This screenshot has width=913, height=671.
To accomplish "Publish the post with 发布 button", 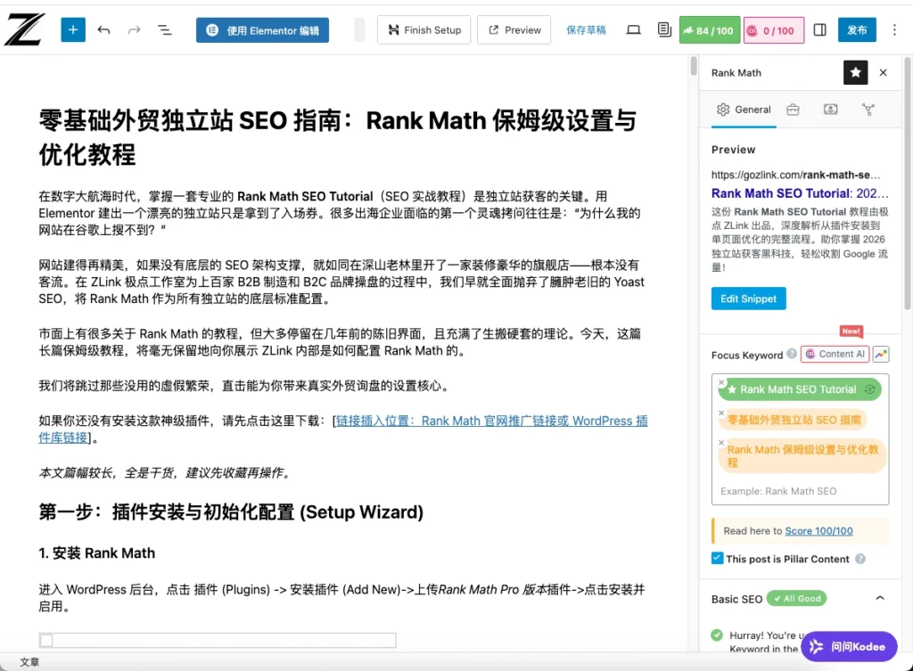I will click(857, 29).
